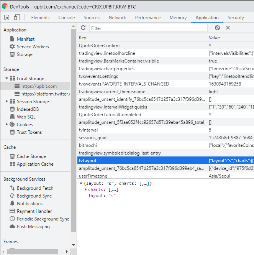The width and height of the screenshot is (254, 255).
Task: Clear all storage entries with the circle-slash icon
Action: (217, 28)
